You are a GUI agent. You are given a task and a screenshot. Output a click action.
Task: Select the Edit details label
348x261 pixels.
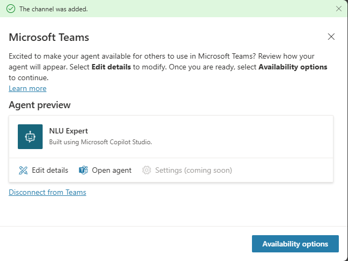pyautogui.click(x=50, y=170)
